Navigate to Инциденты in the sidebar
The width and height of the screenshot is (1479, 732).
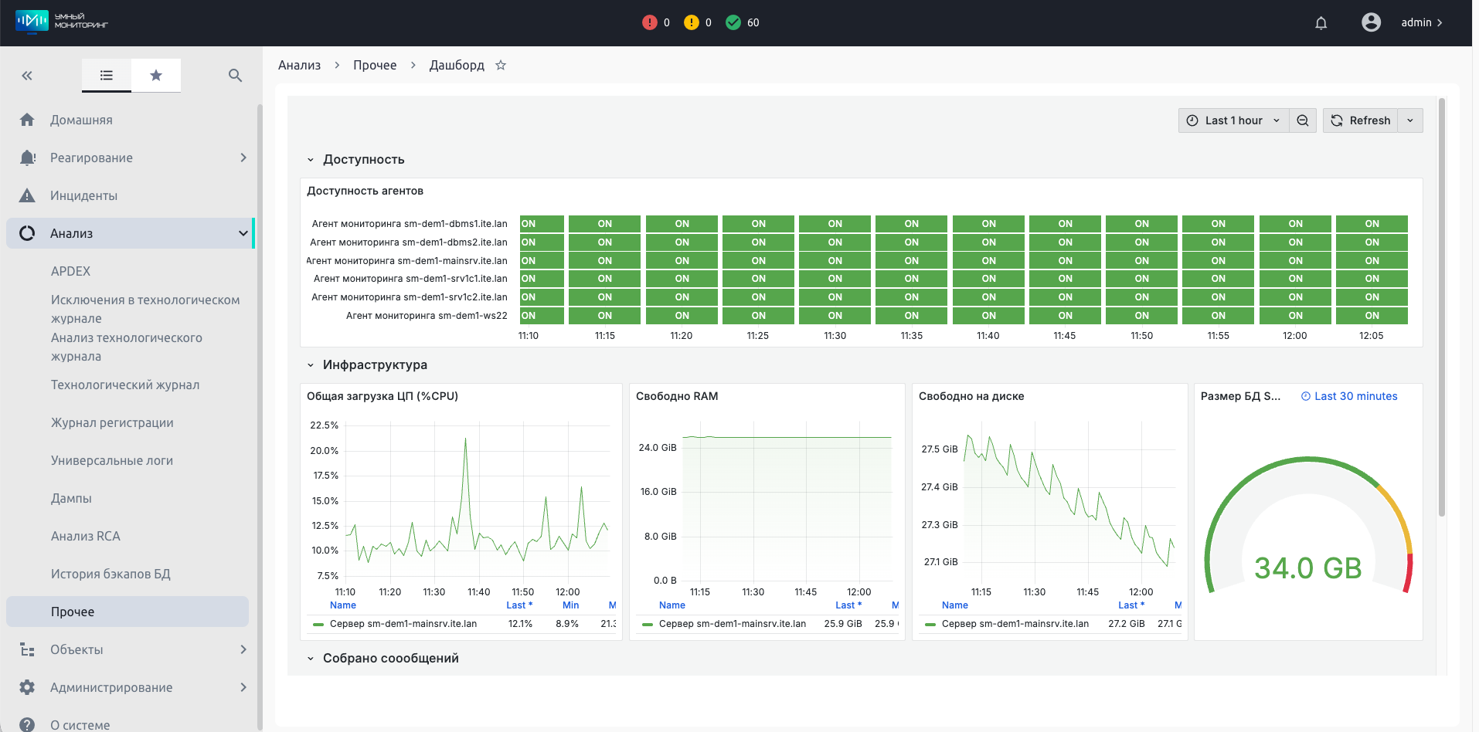click(83, 195)
